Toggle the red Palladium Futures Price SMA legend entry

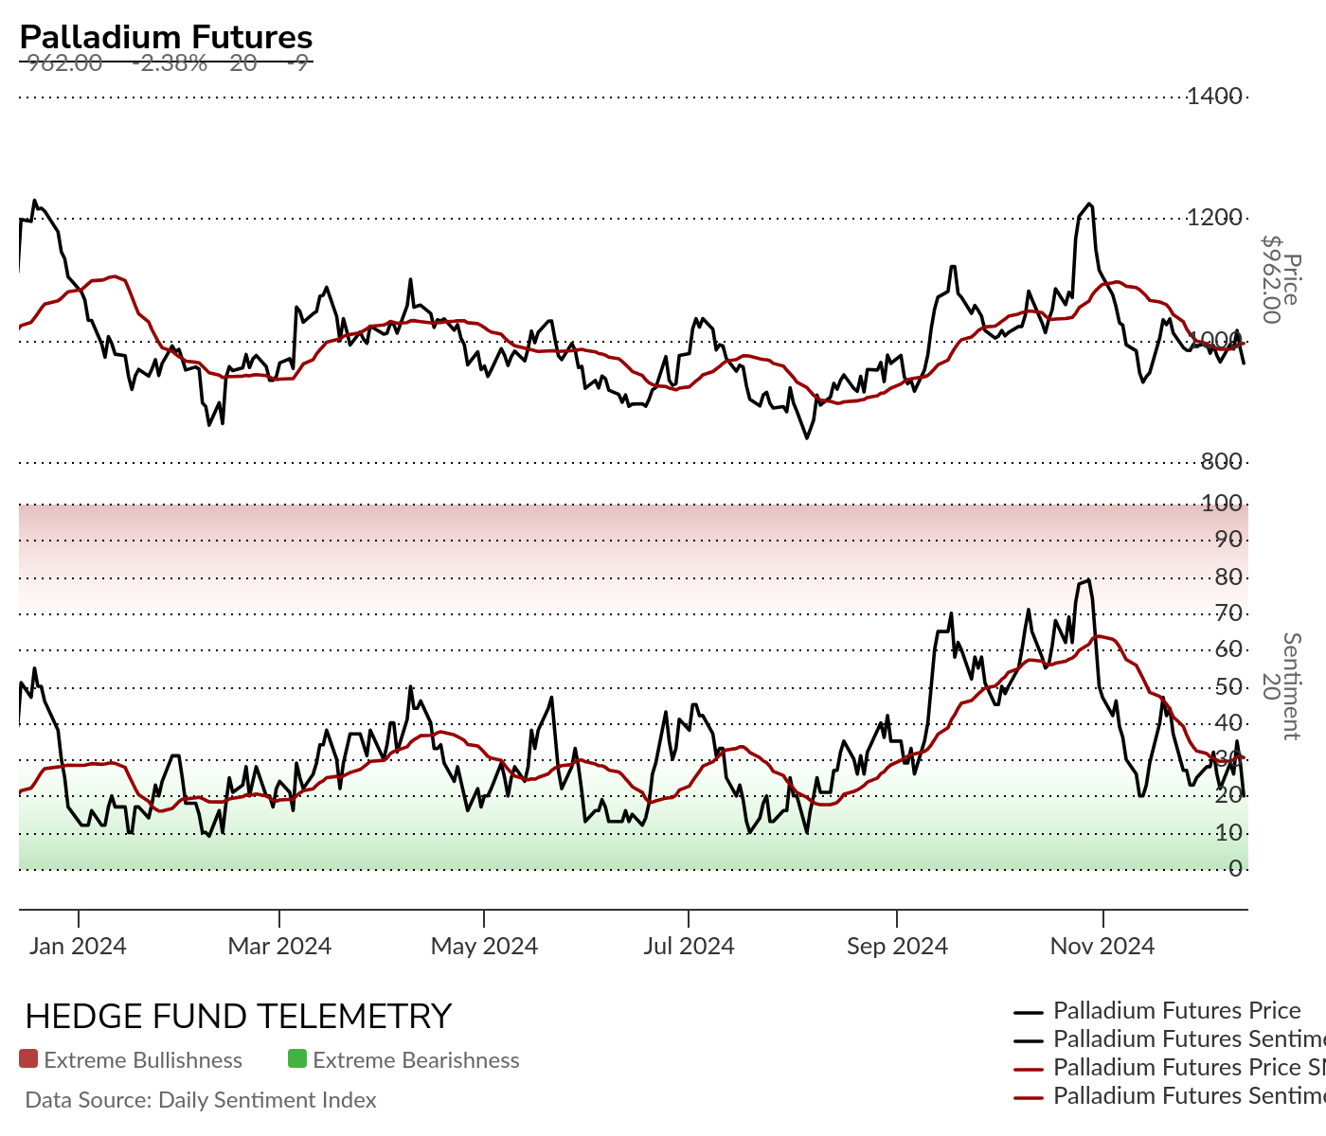coord(1170,1068)
